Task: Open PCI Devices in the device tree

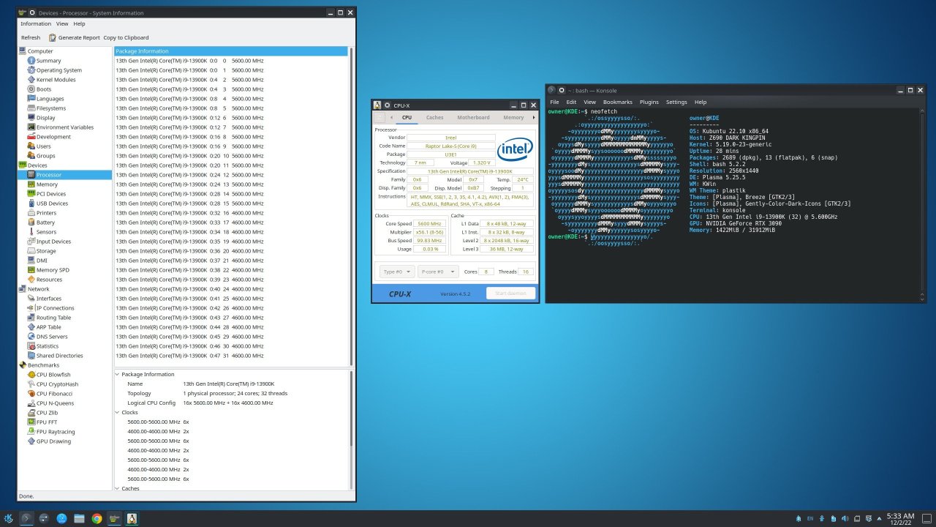Action: (x=50, y=194)
